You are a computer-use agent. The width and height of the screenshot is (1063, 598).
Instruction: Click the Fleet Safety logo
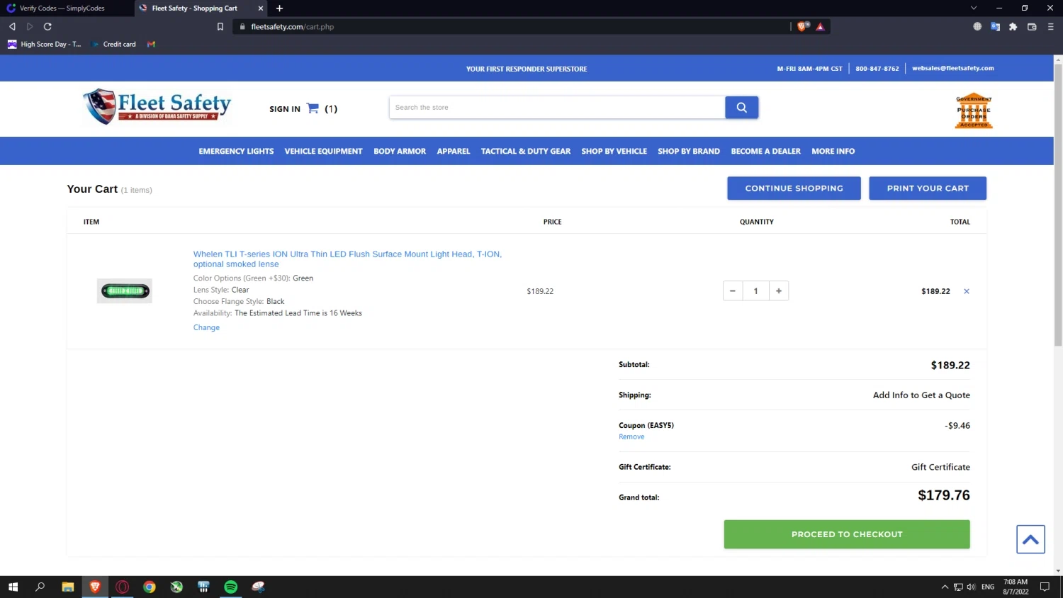tap(157, 107)
